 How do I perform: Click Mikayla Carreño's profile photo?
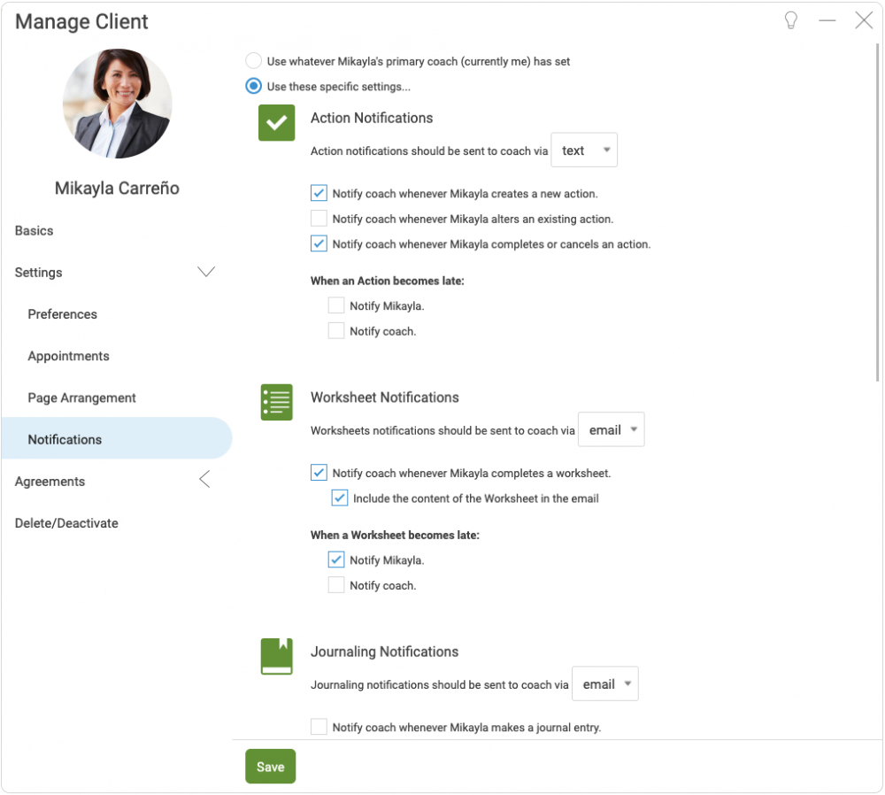tap(118, 104)
